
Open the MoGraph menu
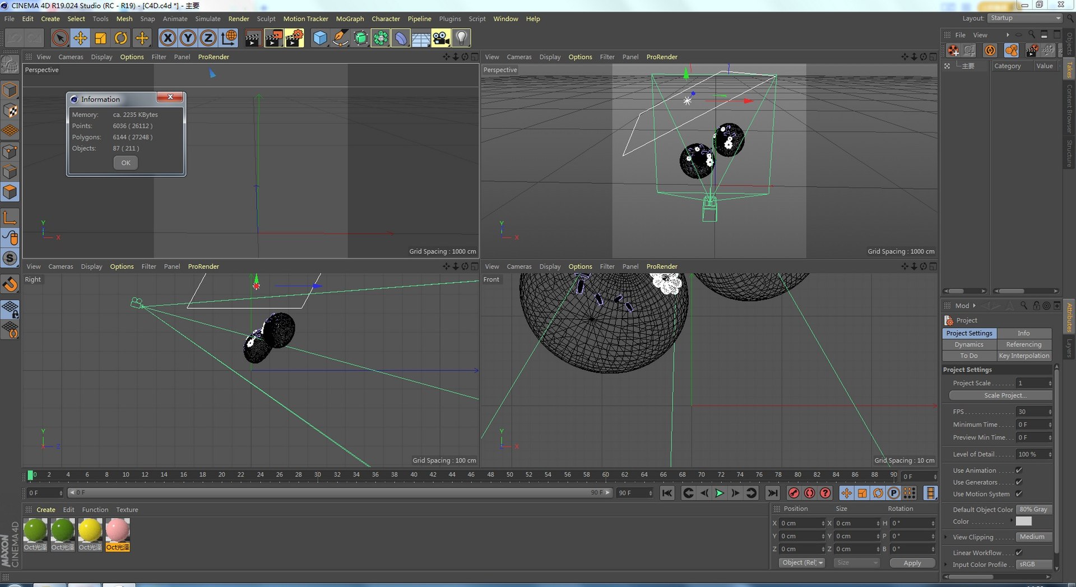coord(350,18)
